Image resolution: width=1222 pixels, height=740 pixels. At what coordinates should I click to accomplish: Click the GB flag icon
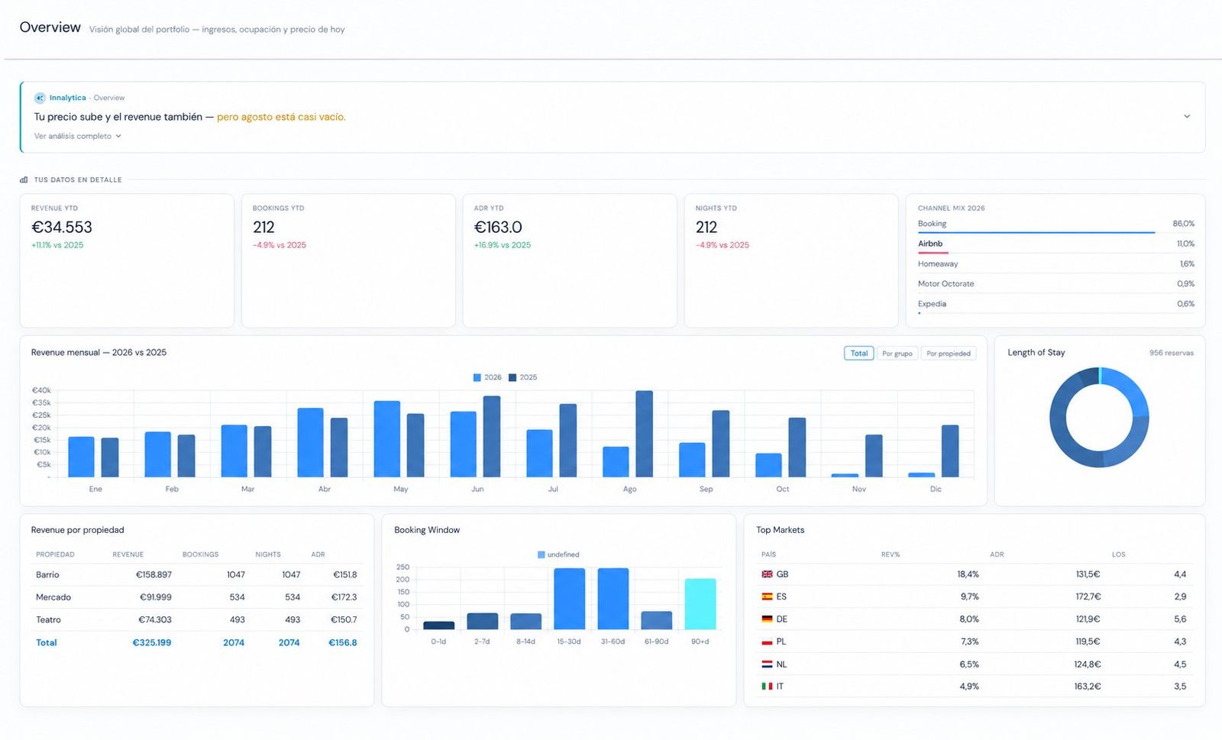(767, 574)
